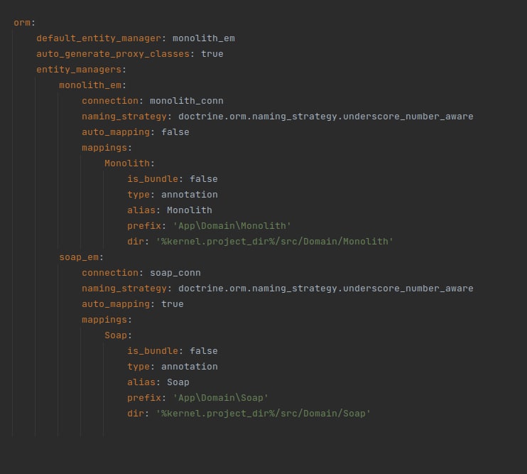Click the string 'App\Domain\Monolith'
The image size is (527, 474).
tap(232, 226)
